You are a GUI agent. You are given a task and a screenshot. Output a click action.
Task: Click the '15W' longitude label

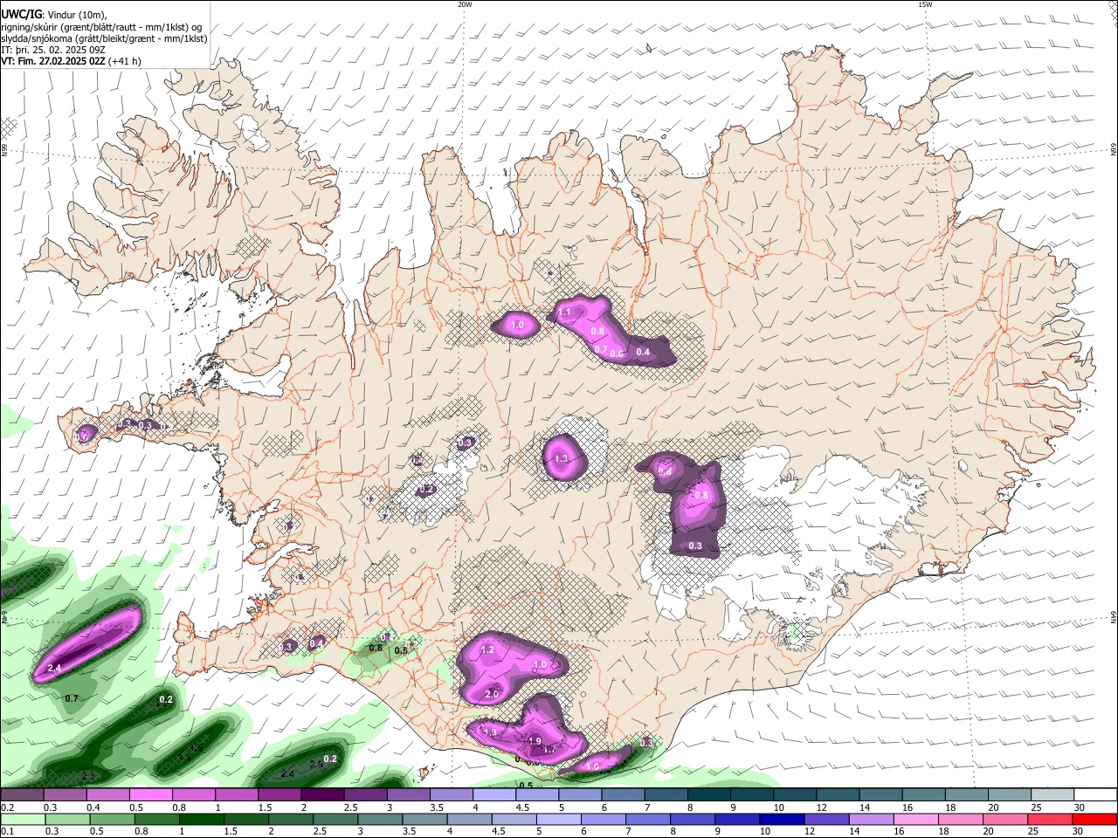coord(925,4)
